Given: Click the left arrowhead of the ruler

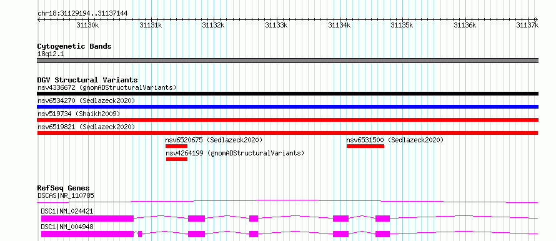Looking at the screenshot, I should coord(39,19).
